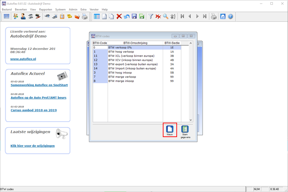Click the BTW-Code column header

100,43
